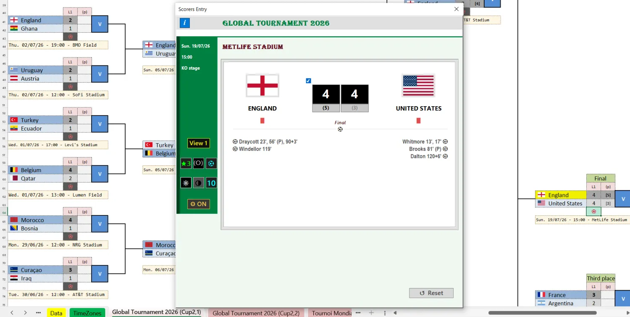
Task: Click the Draycott 23', 56' (P), 90+3' scorer line
Action: pyautogui.click(x=265, y=142)
